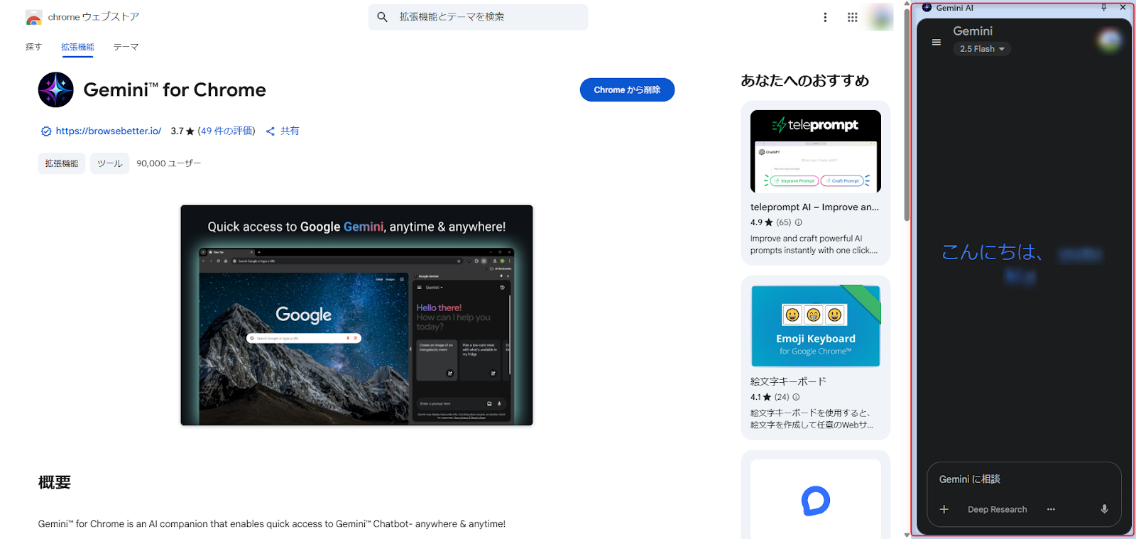Click the scrollbar down arrow
This screenshot has width=1136, height=539.
tap(907, 535)
